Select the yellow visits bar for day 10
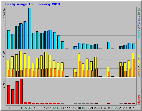Image resolution: width=142 pixels, height=111 pixels. click(45, 60)
